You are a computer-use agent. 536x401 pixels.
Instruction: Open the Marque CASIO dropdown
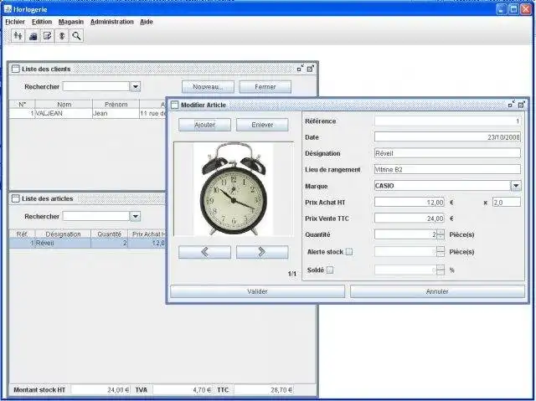coord(516,186)
